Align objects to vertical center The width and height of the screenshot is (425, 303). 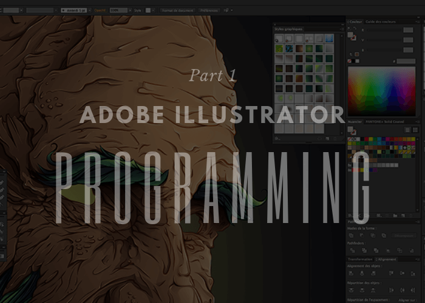click(402, 273)
